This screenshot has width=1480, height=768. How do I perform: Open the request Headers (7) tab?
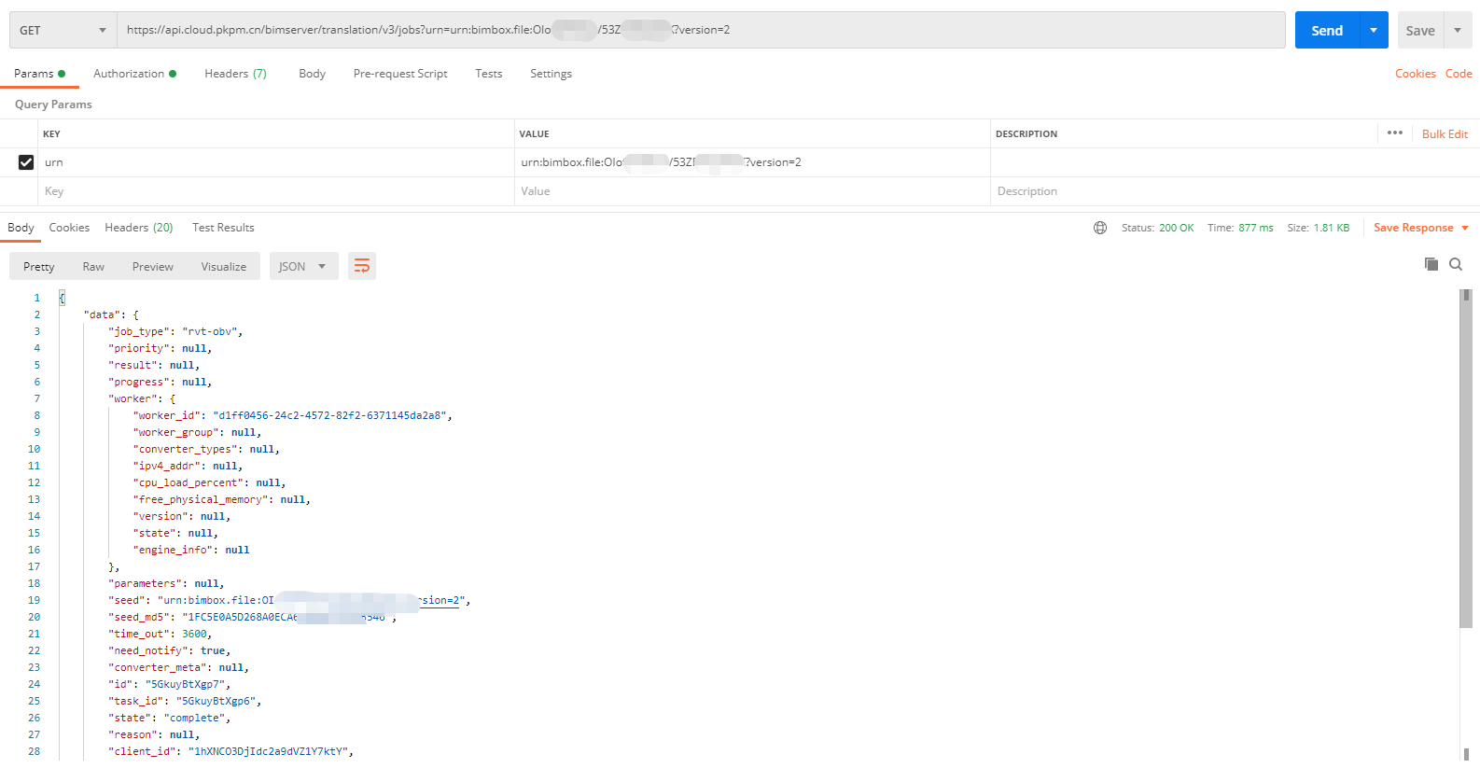[235, 74]
